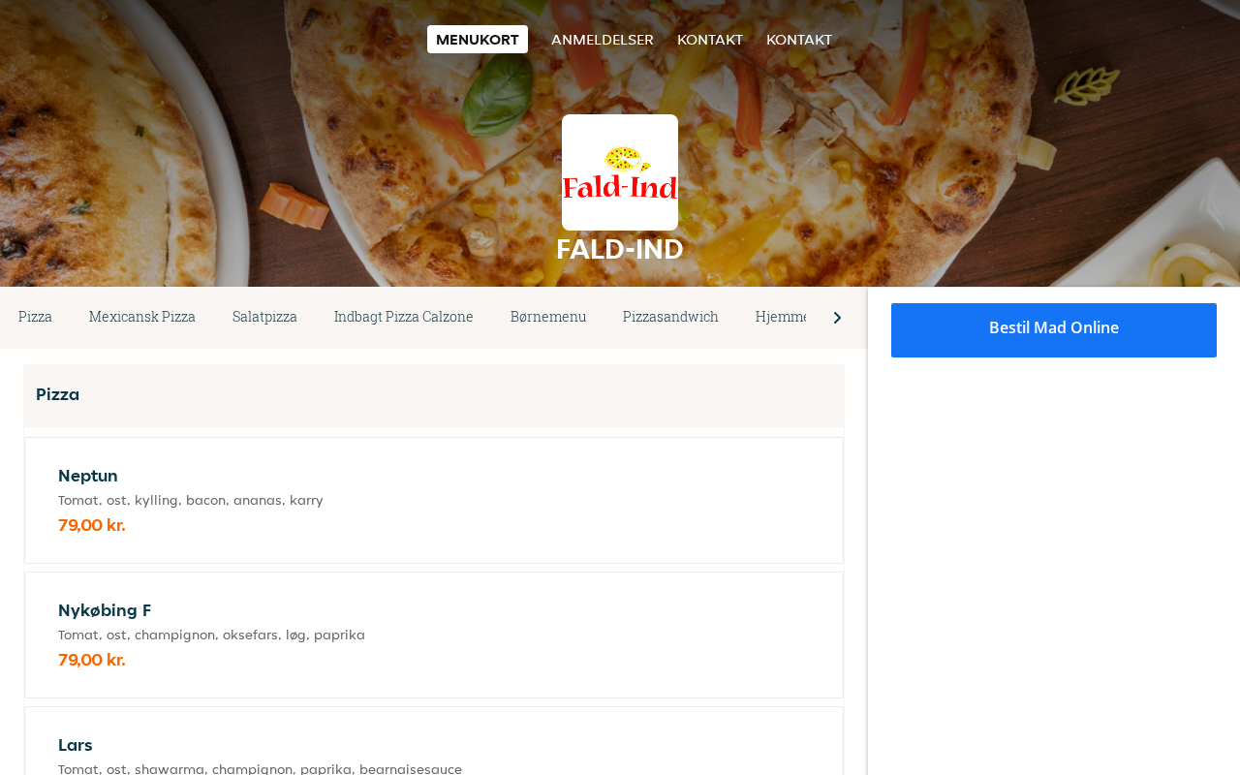The height and width of the screenshot is (775, 1240).
Task: Click the Neptun price 79,00 kr.
Action: coord(92,525)
